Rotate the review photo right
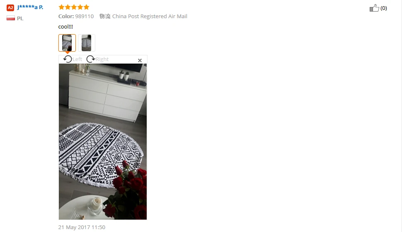402x232 pixels. click(90, 59)
